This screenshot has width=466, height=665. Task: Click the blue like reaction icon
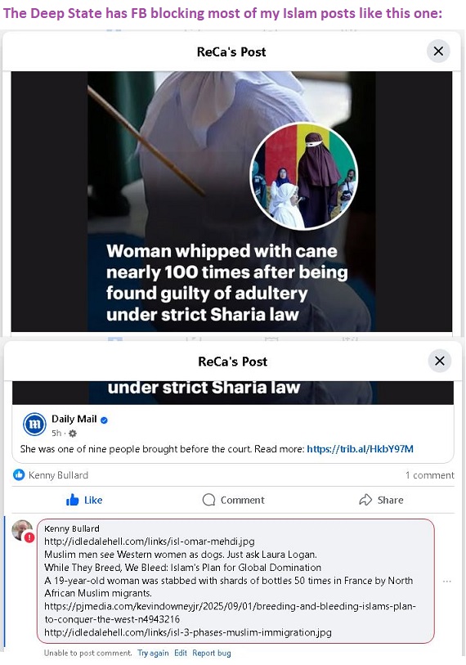click(x=19, y=474)
